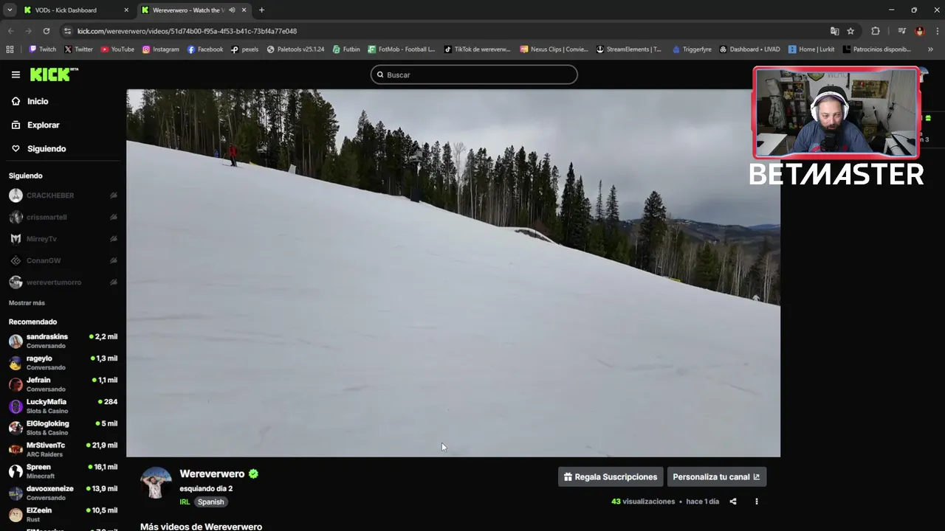The height and width of the screenshot is (531, 945).
Task: Open MirreyTv followed channel
Action: click(x=41, y=239)
